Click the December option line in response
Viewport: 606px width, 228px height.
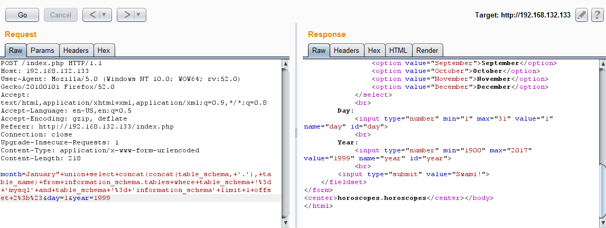click(x=460, y=87)
